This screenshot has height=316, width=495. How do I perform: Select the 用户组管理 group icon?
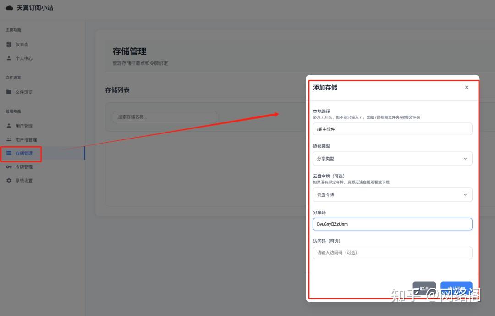(x=9, y=139)
